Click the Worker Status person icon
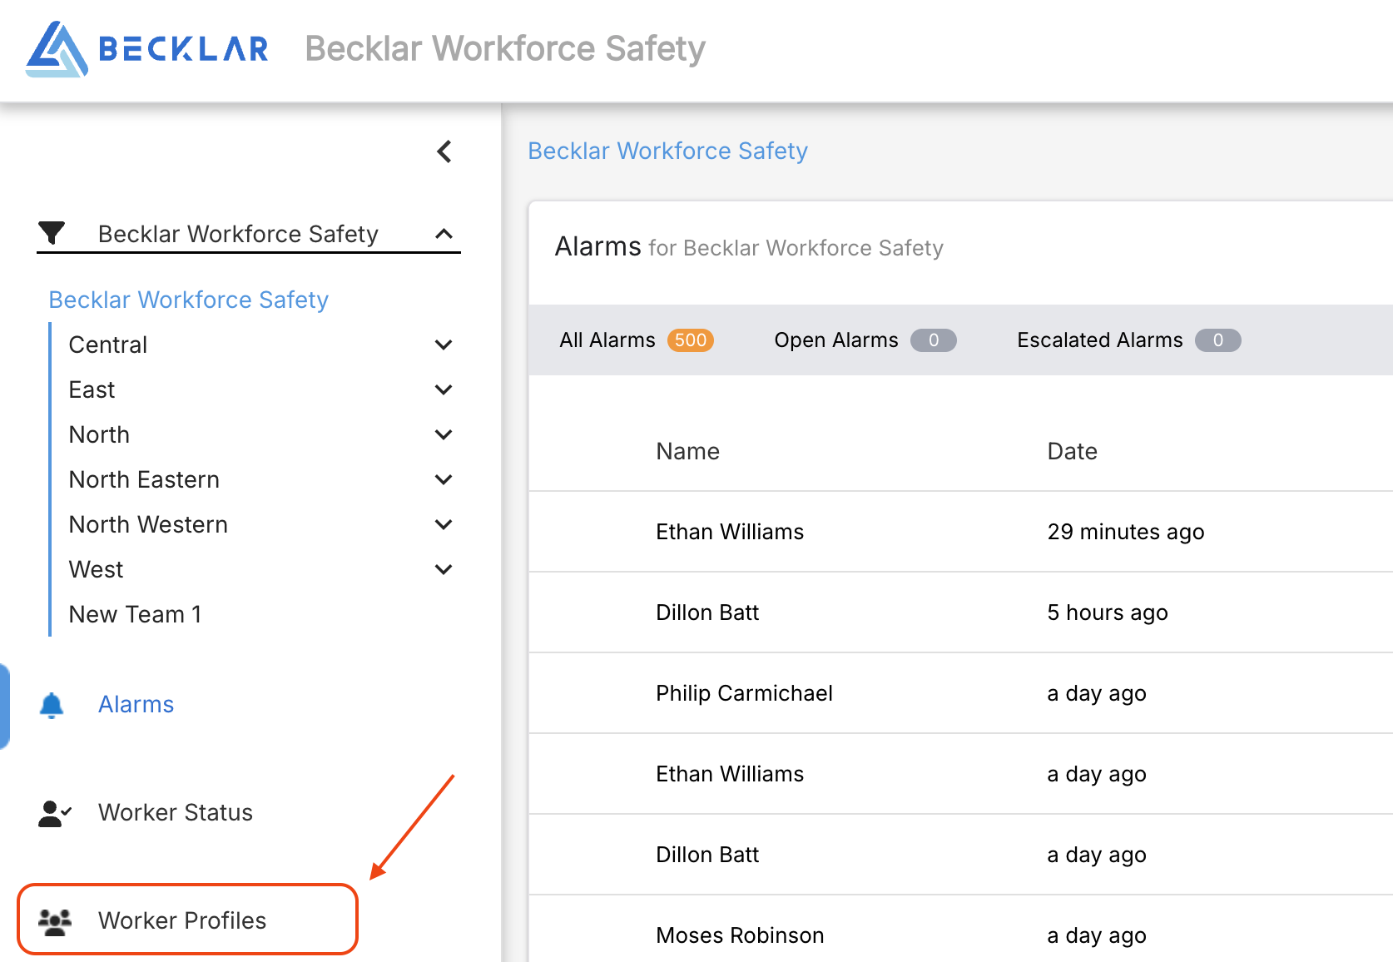 [x=54, y=813]
